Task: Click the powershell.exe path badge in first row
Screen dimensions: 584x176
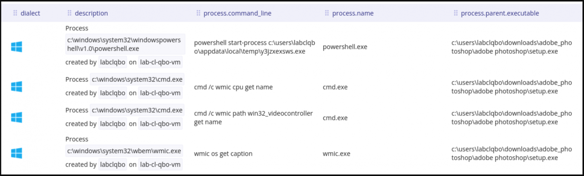Action: click(125, 44)
